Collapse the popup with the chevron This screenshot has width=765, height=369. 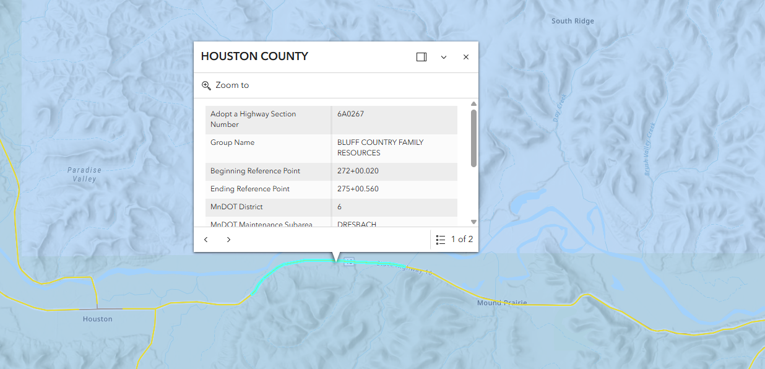pyautogui.click(x=444, y=57)
